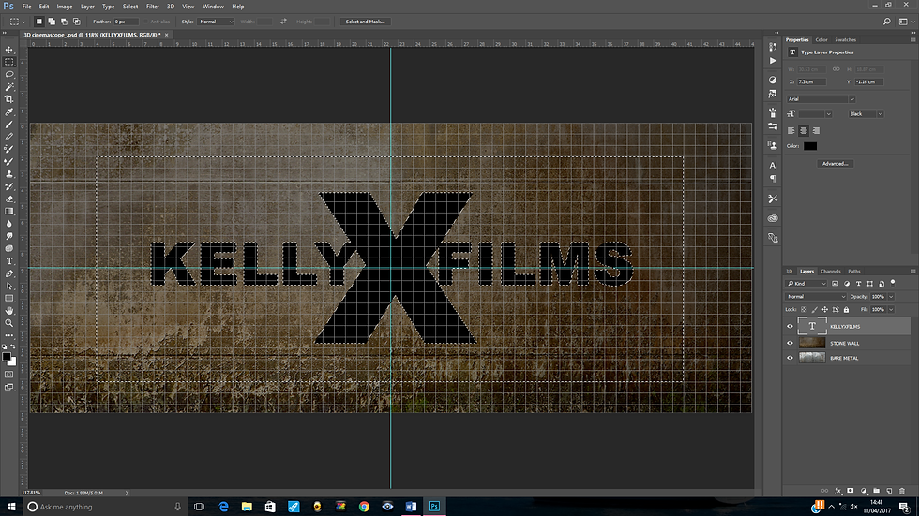Open the layer Kind filter dropdown
The width and height of the screenshot is (919, 516).
pyautogui.click(x=806, y=284)
